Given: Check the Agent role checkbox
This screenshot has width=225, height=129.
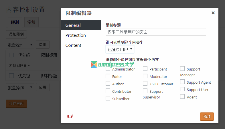Looking at the screenshot, I should click(x=182, y=97).
